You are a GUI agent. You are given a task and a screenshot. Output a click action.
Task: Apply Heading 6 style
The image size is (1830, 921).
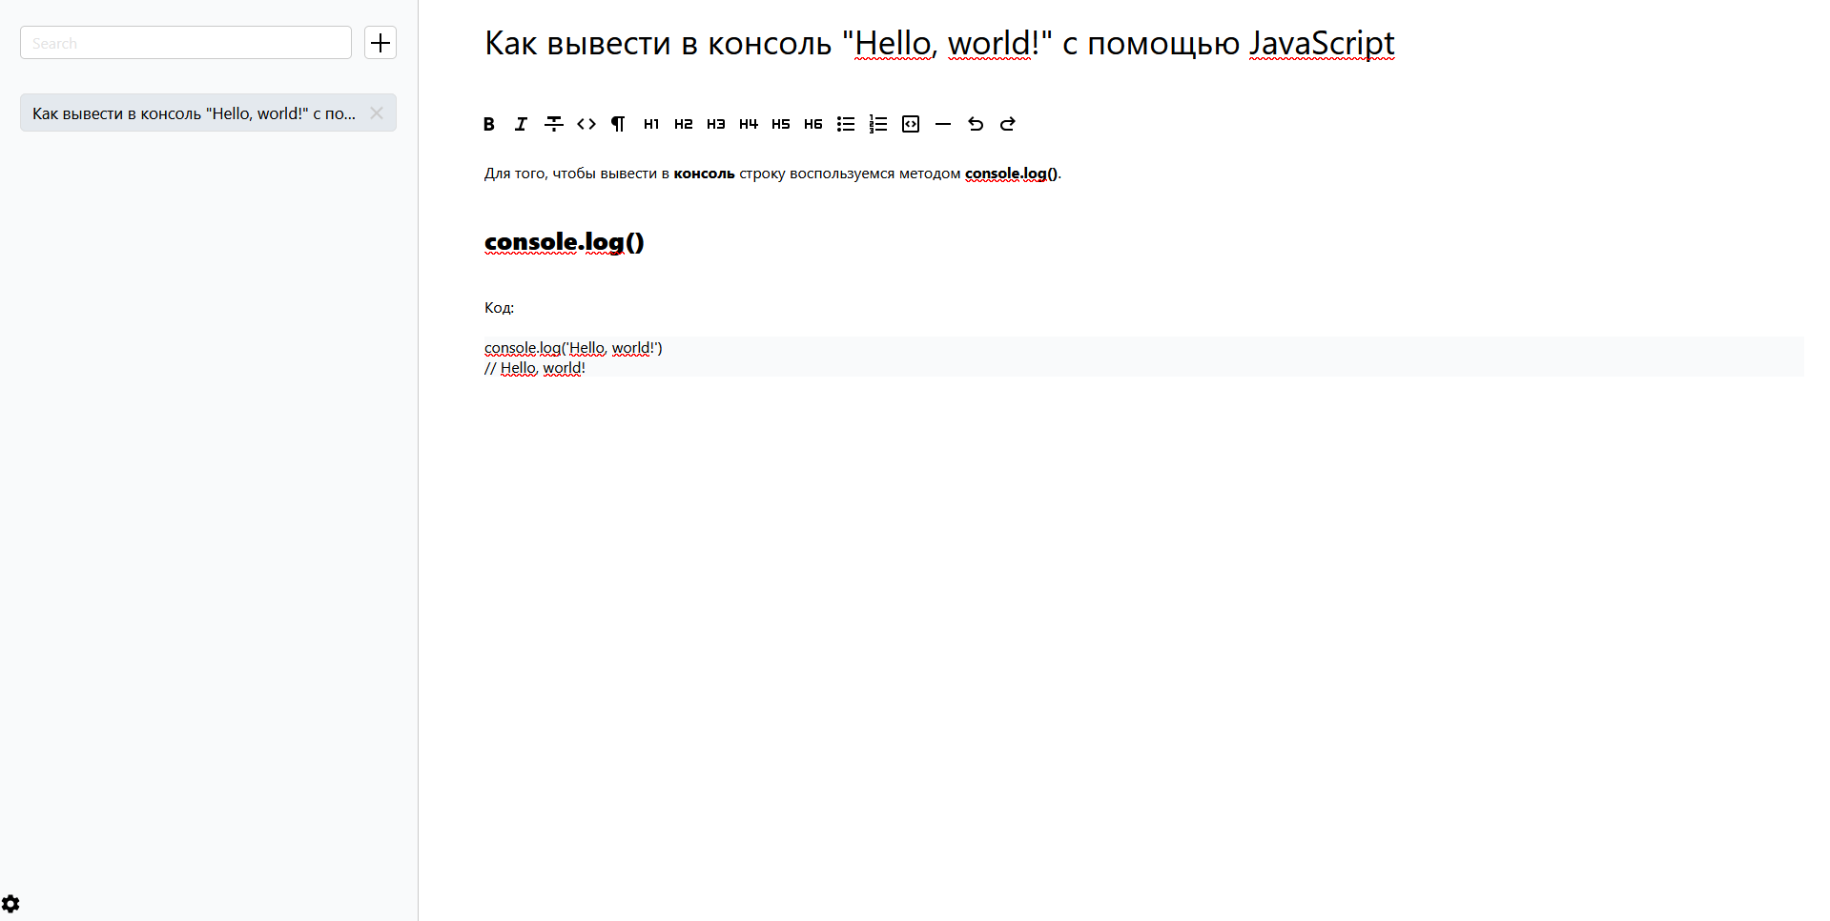[x=813, y=124]
